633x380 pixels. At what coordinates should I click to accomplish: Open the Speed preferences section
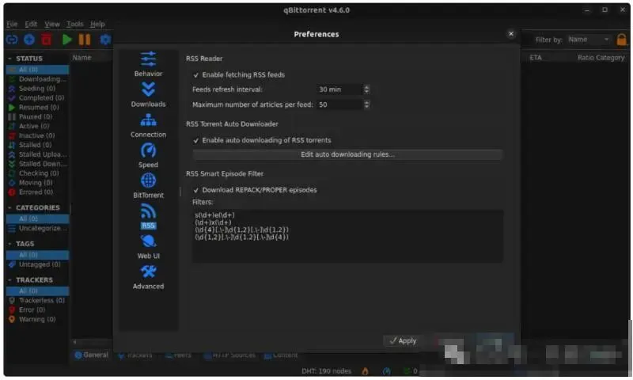(148, 155)
